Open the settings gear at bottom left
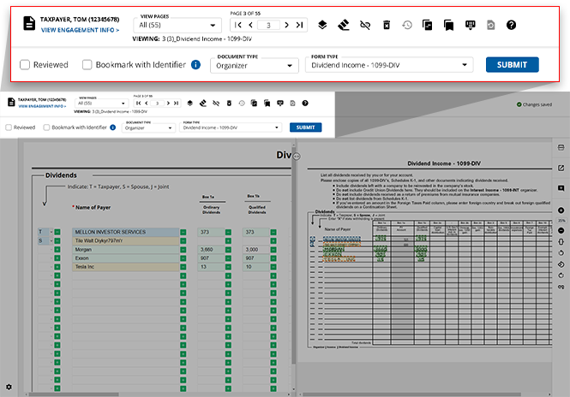Image resolution: width=570 pixels, height=397 pixels. [x=9, y=388]
